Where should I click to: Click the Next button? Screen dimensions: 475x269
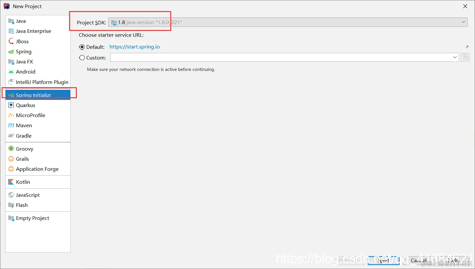pos(384,261)
